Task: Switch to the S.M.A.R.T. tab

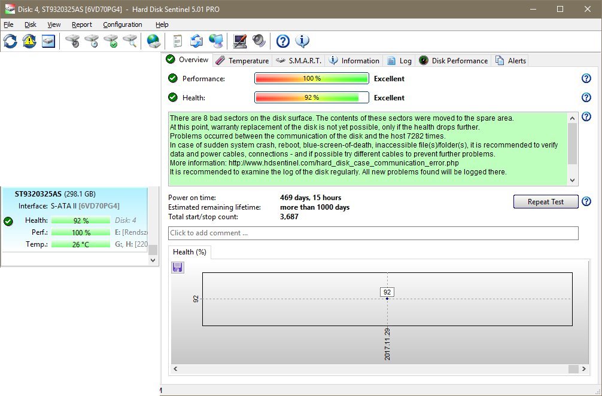Action: [299, 60]
